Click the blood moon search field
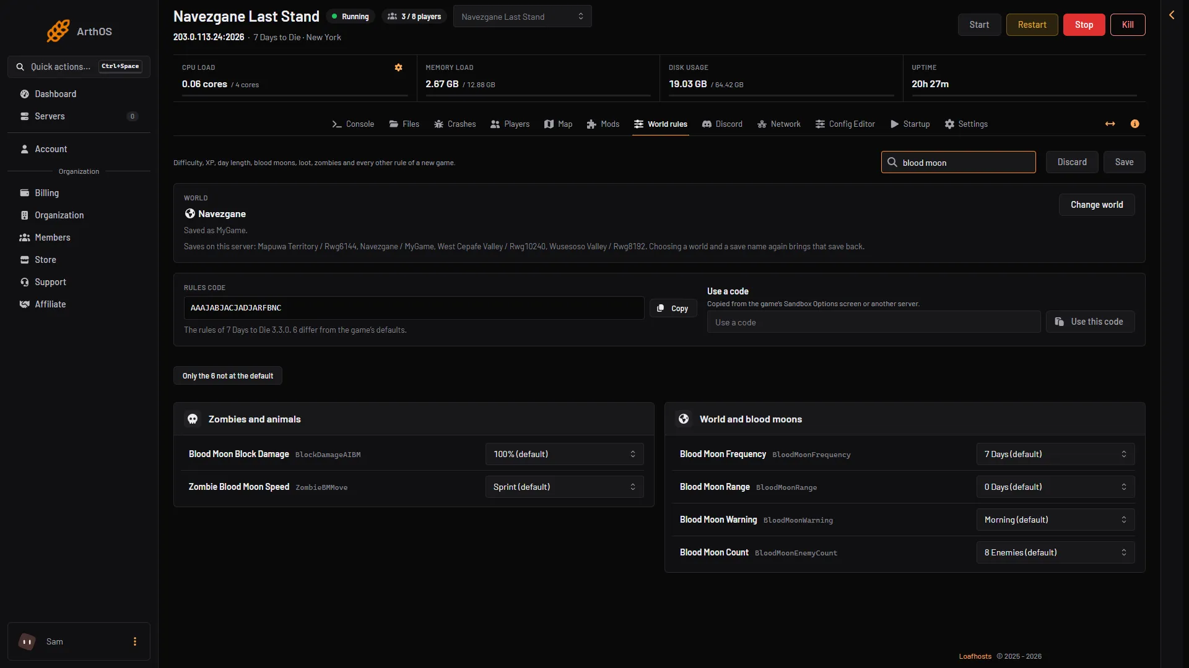This screenshot has width=1189, height=668. tap(958, 162)
